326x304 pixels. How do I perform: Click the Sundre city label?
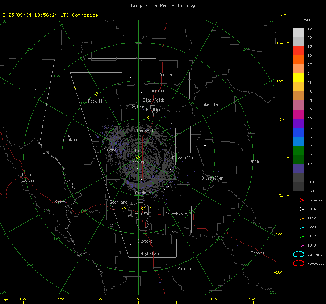point(110,150)
